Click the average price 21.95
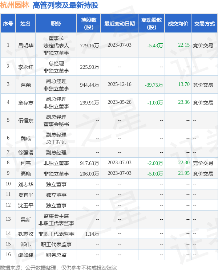The height and width of the screenshot is (271, 218). click(184, 173)
